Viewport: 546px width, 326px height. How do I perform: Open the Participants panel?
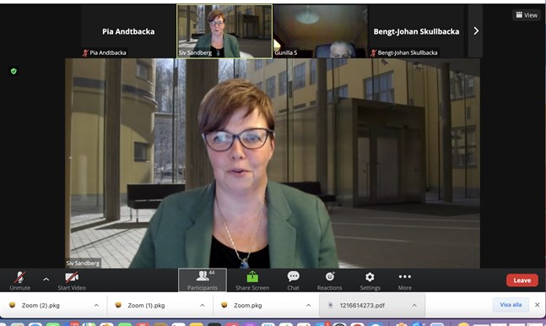[203, 280]
